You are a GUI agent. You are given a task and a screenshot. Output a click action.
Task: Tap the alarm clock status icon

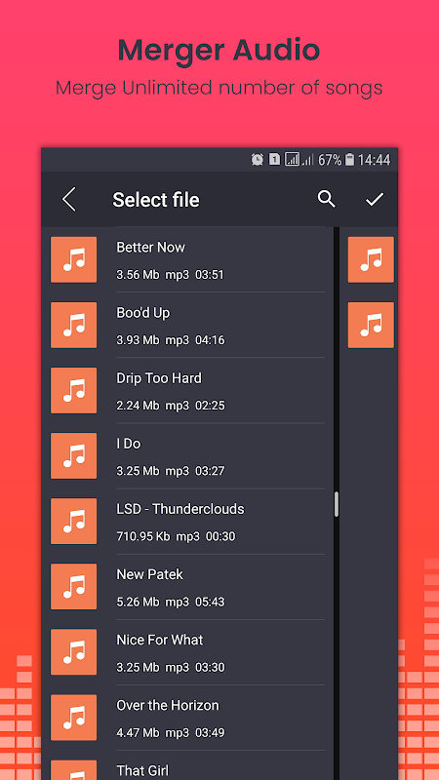(x=258, y=160)
